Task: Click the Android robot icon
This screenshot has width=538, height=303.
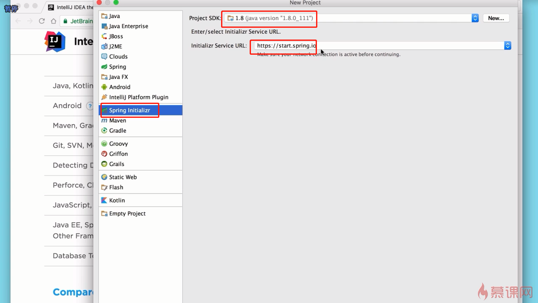Action: pyautogui.click(x=105, y=87)
